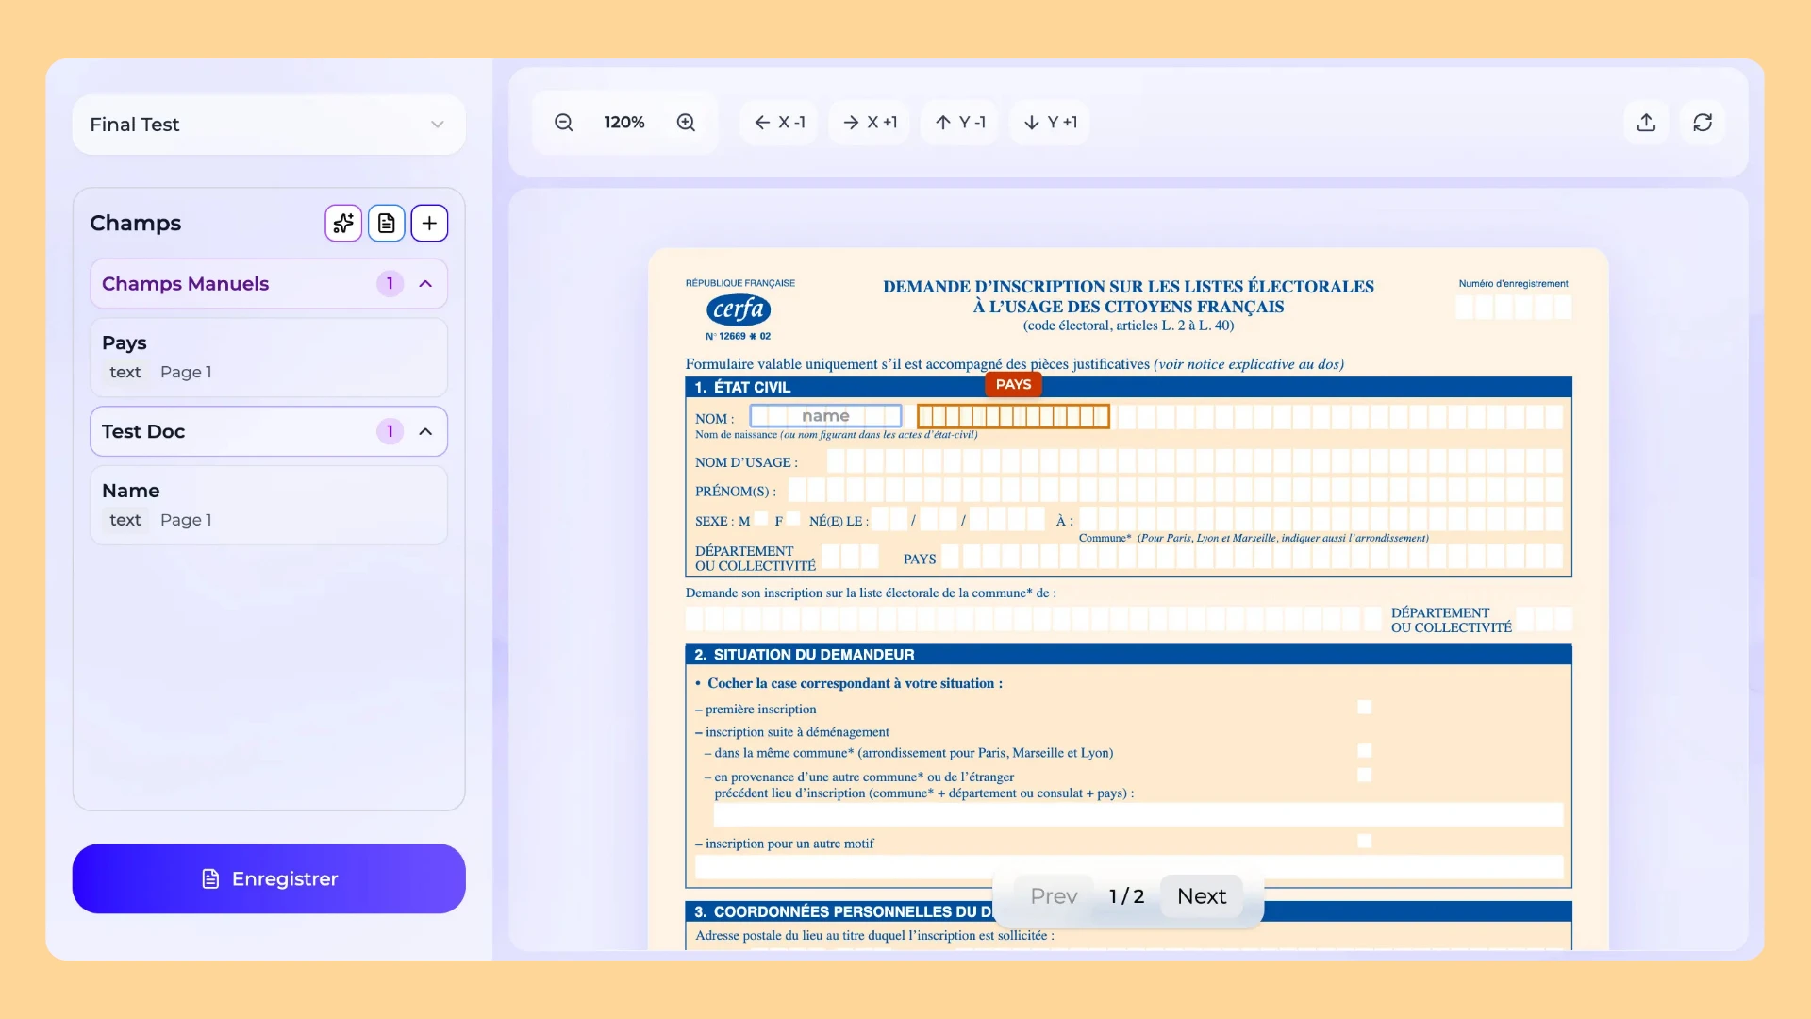Click the zoom out magnifier icon

point(563,123)
